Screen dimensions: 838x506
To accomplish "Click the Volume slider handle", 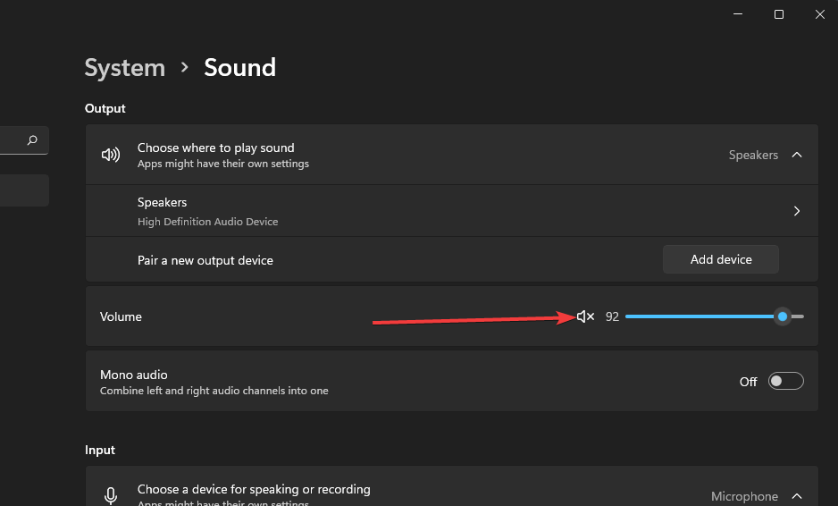I will tap(783, 316).
